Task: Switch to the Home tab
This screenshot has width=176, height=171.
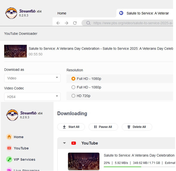Action: 62,13
